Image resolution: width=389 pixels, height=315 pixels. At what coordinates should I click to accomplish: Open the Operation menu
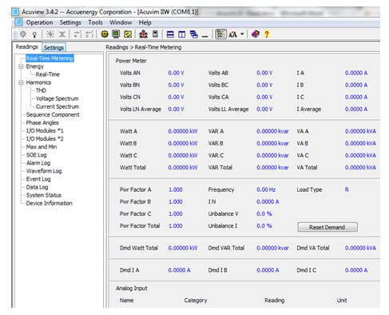point(39,22)
